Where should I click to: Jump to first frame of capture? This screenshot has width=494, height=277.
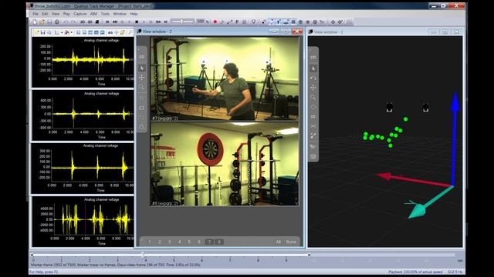(107, 22)
